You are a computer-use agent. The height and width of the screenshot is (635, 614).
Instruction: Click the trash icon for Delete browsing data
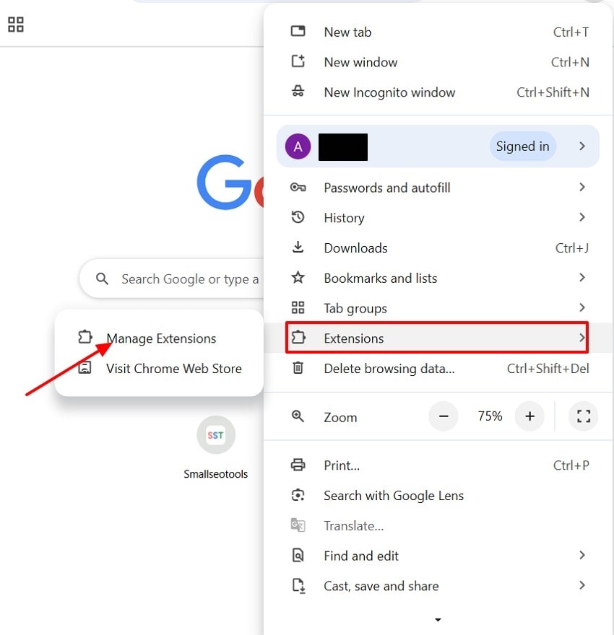[x=298, y=368]
